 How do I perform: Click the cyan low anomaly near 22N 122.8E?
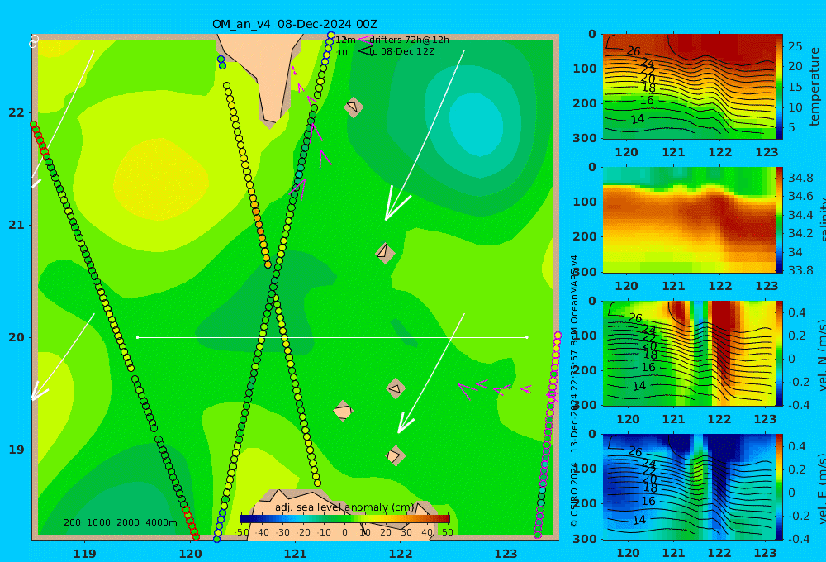476,124
